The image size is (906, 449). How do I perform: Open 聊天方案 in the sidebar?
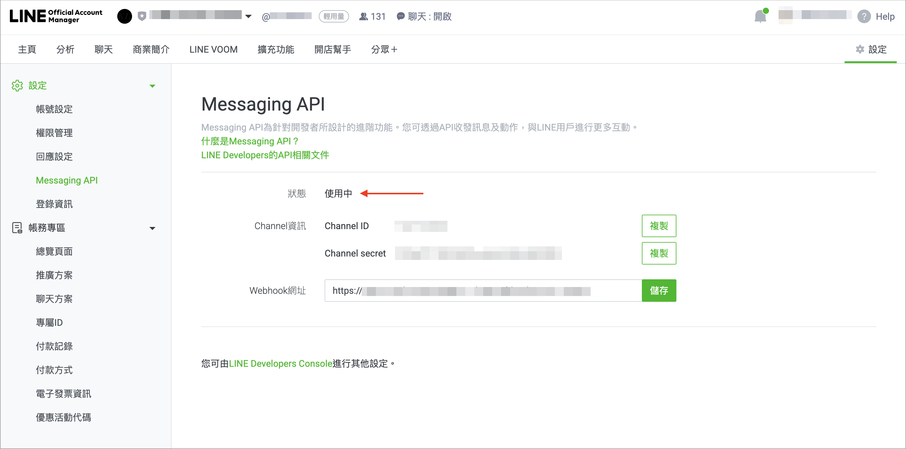pos(54,299)
